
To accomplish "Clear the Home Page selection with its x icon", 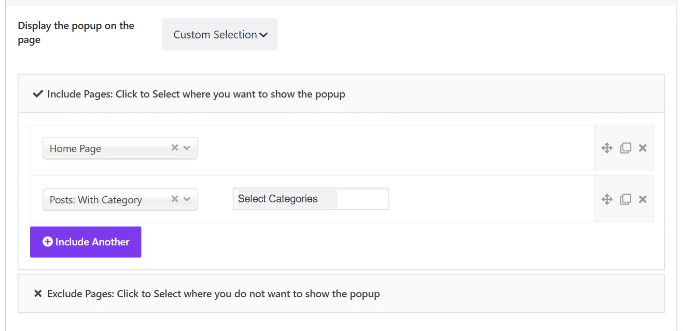I will [x=175, y=148].
